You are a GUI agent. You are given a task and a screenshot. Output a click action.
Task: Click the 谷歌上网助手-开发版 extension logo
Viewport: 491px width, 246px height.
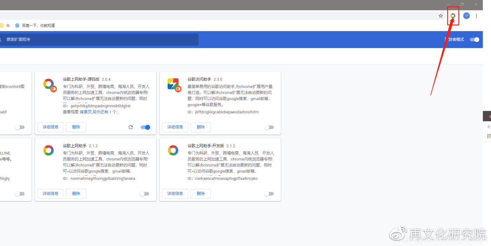pyautogui.click(x=173, y=150)
